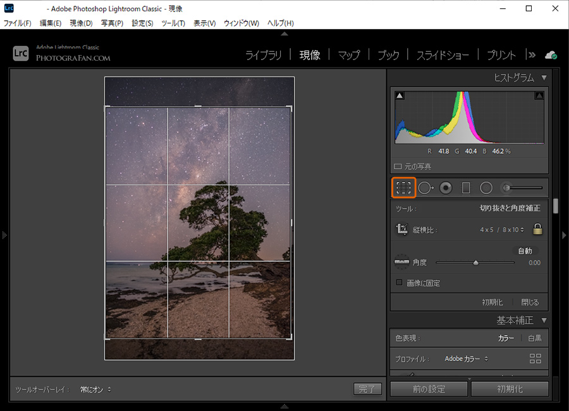Enable the 画像に固定 checkbox
The width and height of the screenshot is (569, 411).
(x=399, y=283)
